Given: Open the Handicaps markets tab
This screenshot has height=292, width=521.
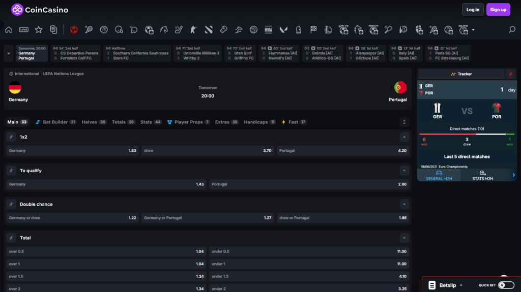Looking at the screenshot, I should pos(260,122).
